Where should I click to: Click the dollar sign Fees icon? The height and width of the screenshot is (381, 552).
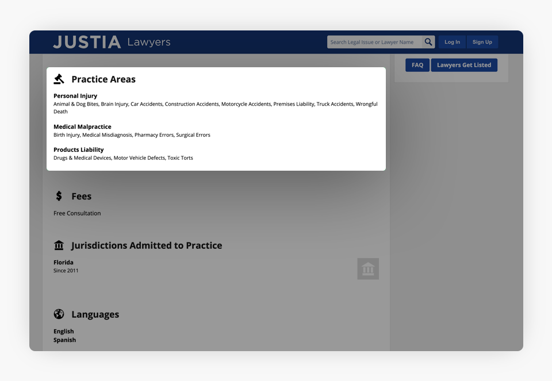[59, 196]
